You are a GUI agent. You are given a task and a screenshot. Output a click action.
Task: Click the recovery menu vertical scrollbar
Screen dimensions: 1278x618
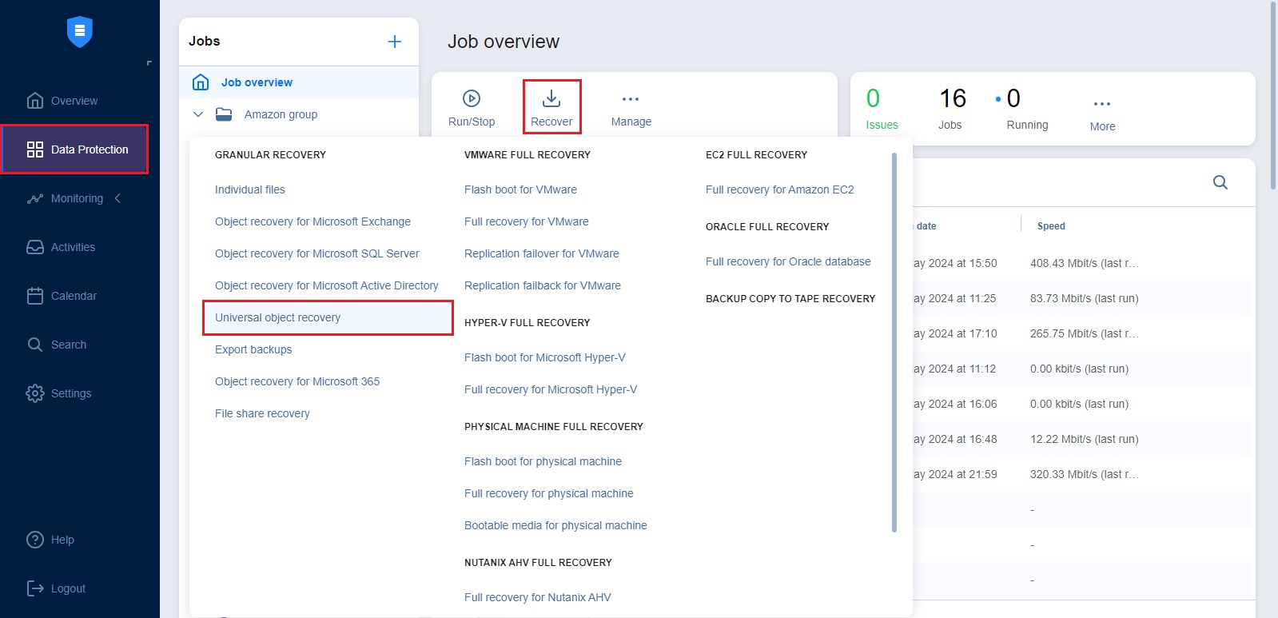click(894, 342)
